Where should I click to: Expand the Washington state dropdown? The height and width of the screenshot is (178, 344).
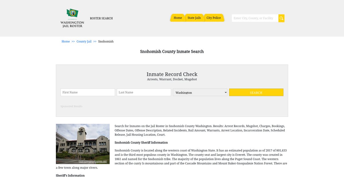[x=200, y=92]
